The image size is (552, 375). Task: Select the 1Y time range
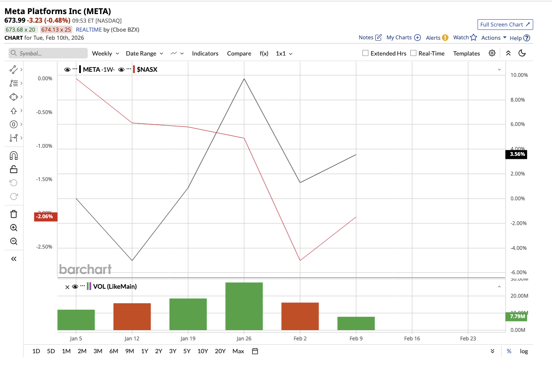[144, 351]
